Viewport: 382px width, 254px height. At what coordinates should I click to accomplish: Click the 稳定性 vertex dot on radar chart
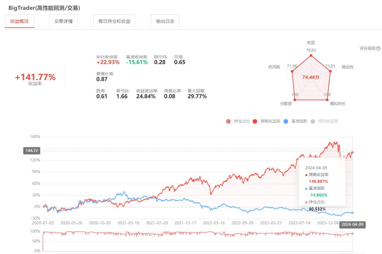coord(330,71)
